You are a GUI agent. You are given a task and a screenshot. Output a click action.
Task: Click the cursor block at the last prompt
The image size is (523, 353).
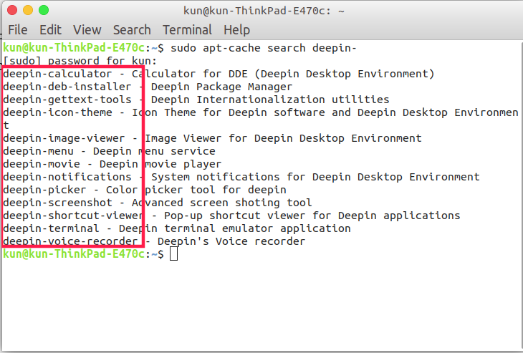174,254
